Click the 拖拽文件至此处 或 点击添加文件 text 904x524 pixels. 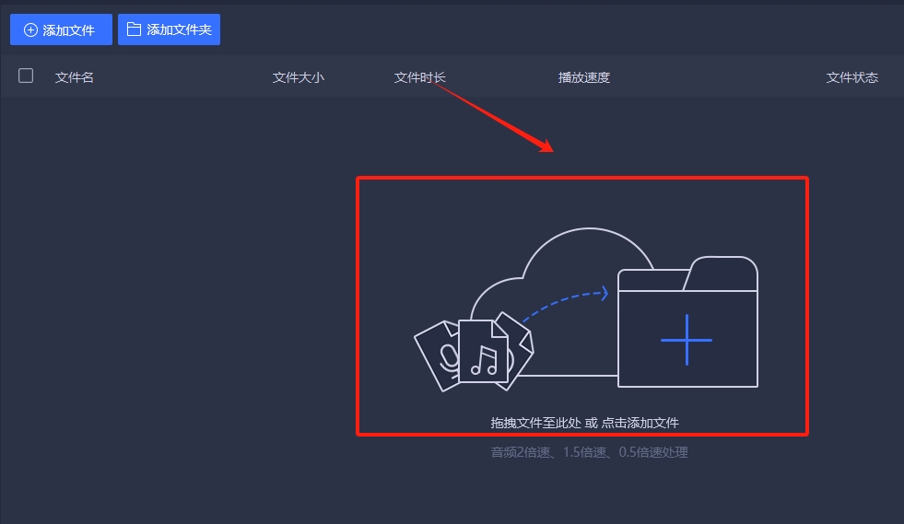(x=584, y=423)
